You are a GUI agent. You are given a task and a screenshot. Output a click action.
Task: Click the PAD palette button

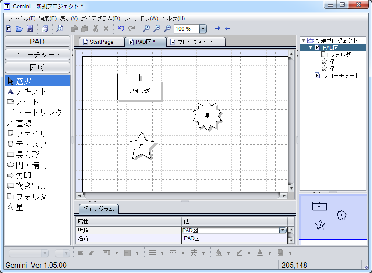tap(38, 42)
